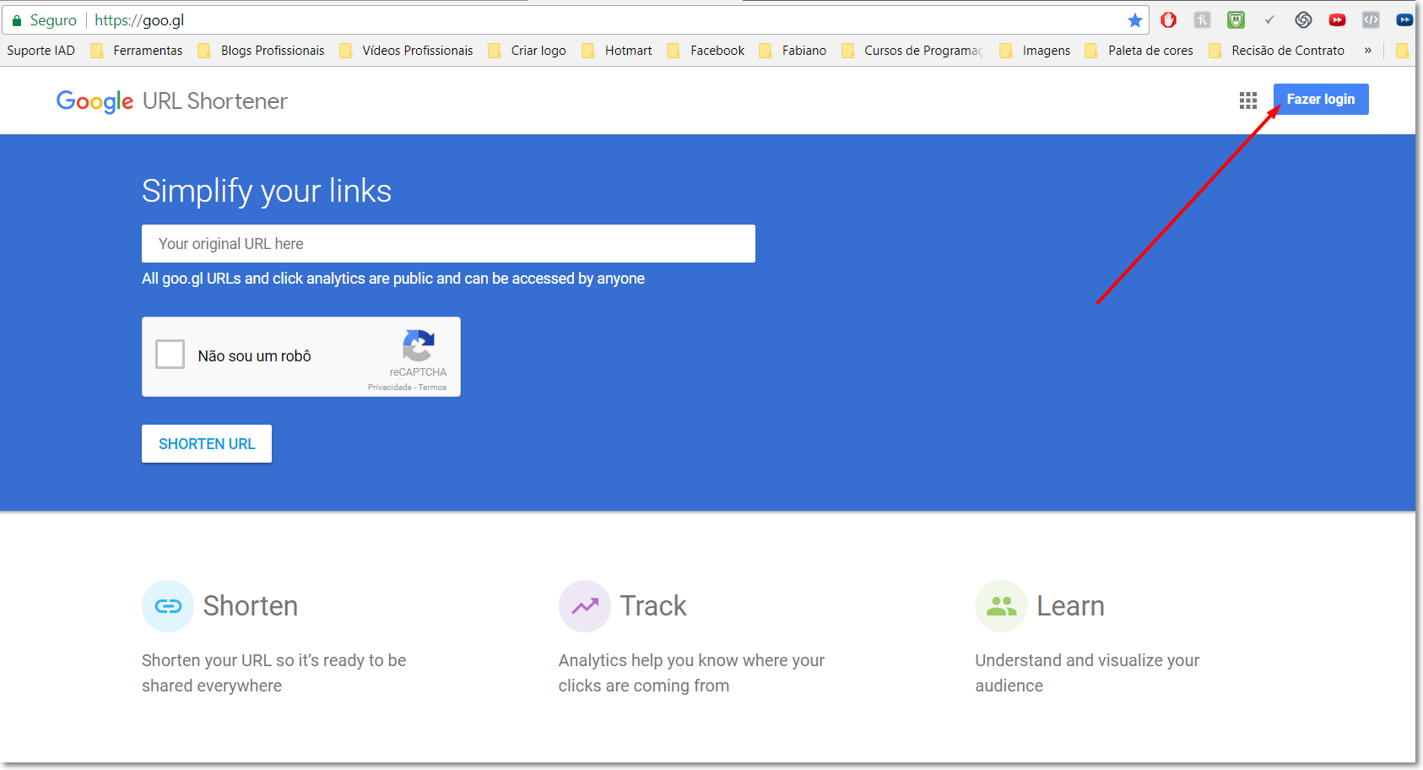
Task: Open the gray Honey 'h' extension
Action: point(1202,20)
